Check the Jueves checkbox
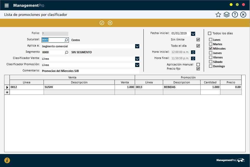Screen dimensions: 250x167 210,53
